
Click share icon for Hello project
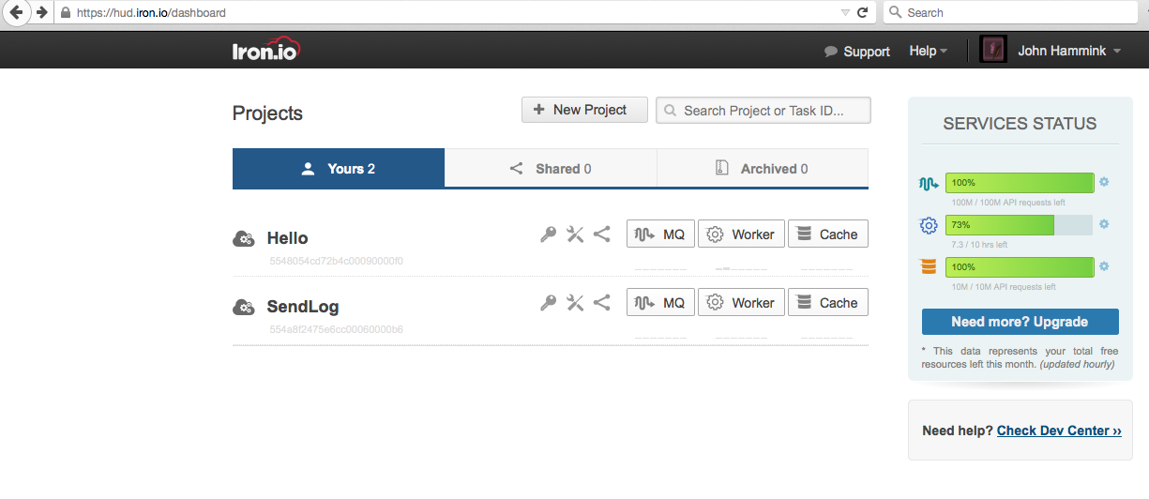point(602,234)
